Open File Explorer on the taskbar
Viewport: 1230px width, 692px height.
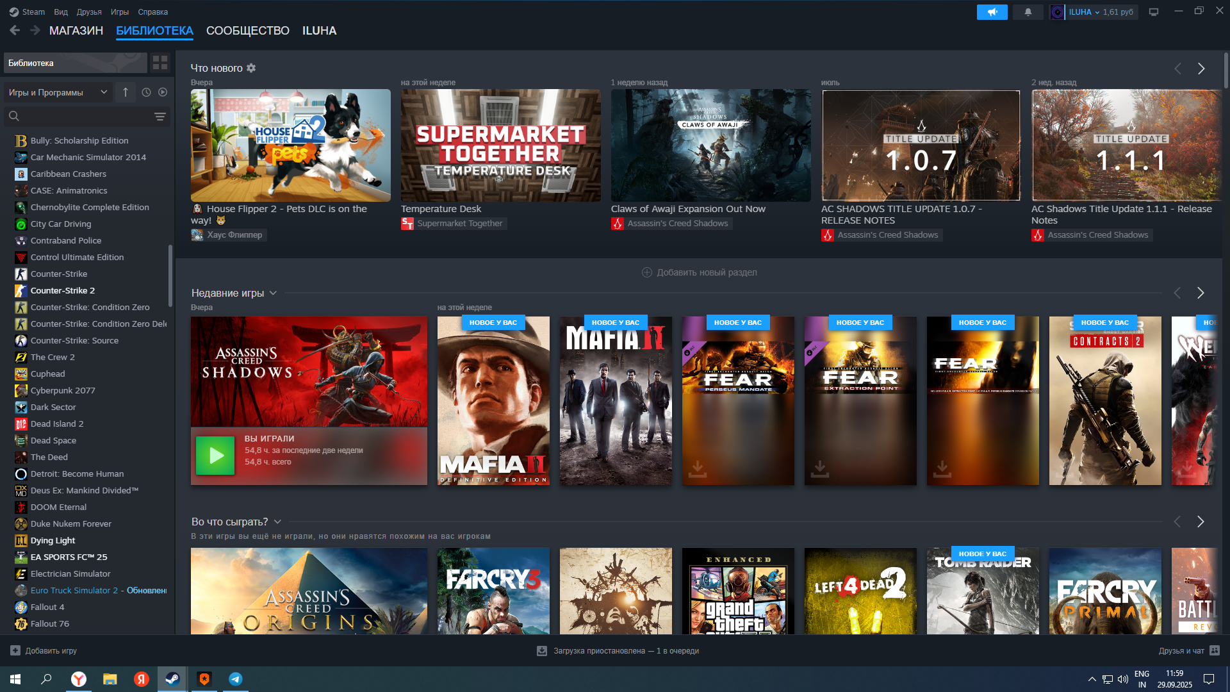(110, 679)
